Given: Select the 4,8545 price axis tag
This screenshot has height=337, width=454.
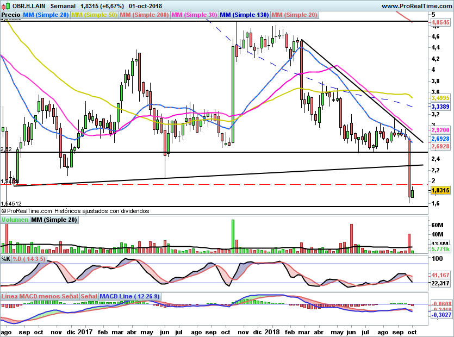Looking at the screenshot, I should (x=440, y=22).
